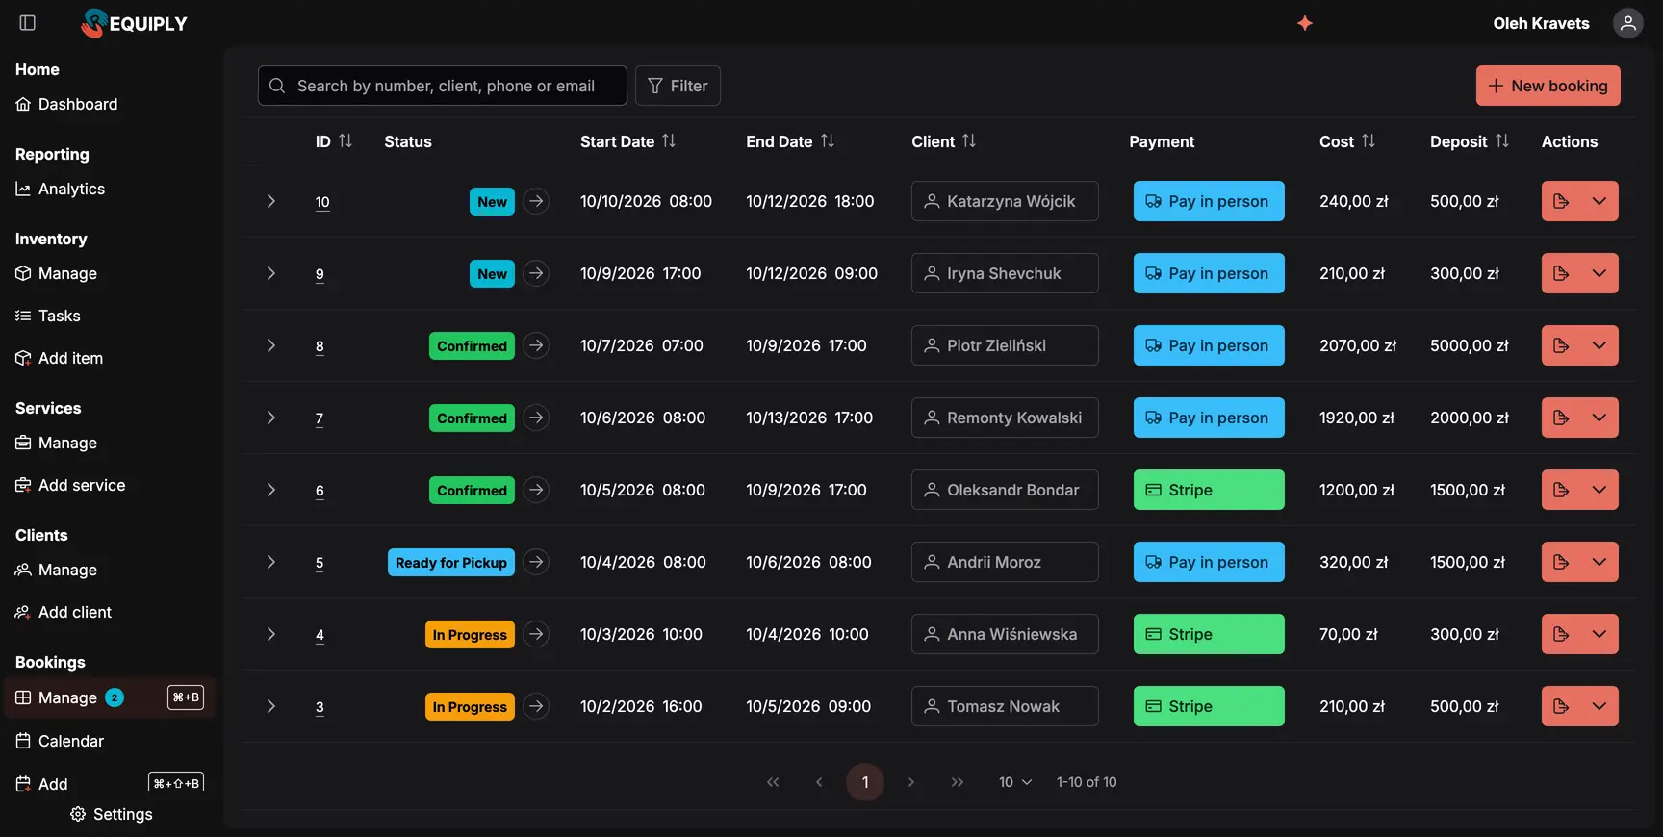Sort by Start Date arrows
This screenshot has width=1663, height=837.
[669, 141]
